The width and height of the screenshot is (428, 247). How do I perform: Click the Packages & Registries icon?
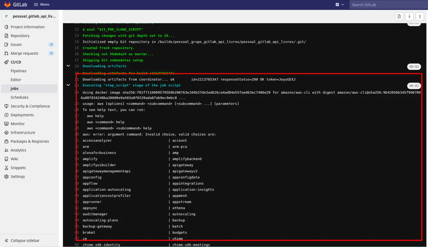coord(6,142)
